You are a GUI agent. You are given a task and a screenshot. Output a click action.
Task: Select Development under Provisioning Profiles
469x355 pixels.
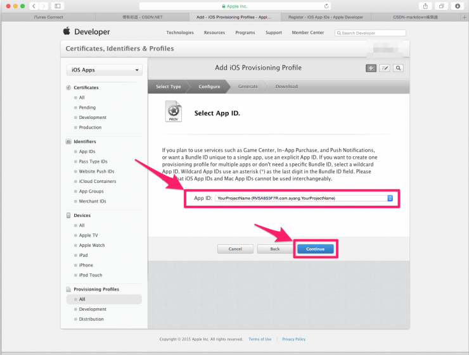pos(93,309)
